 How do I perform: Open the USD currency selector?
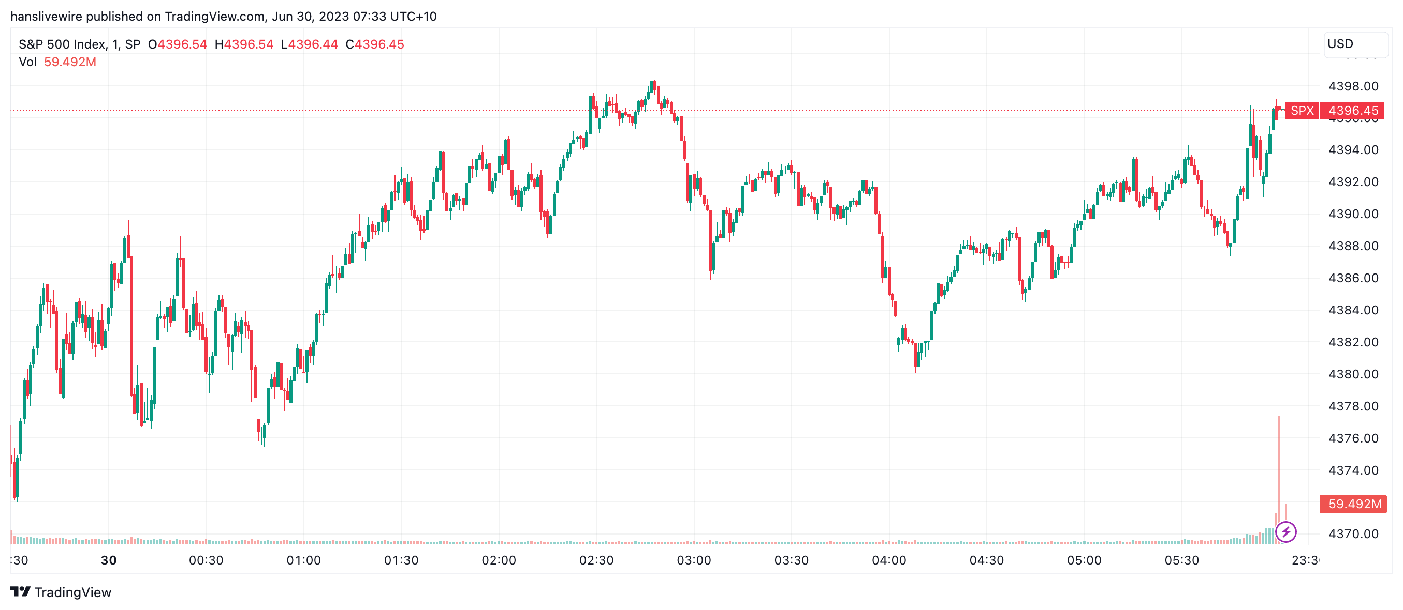[1355, 44]
